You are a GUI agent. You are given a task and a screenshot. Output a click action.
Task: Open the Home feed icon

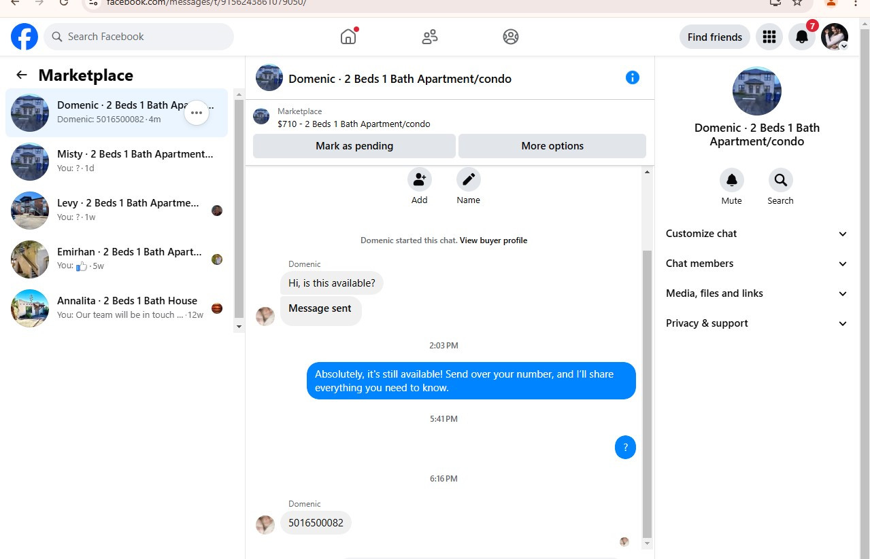348,37
